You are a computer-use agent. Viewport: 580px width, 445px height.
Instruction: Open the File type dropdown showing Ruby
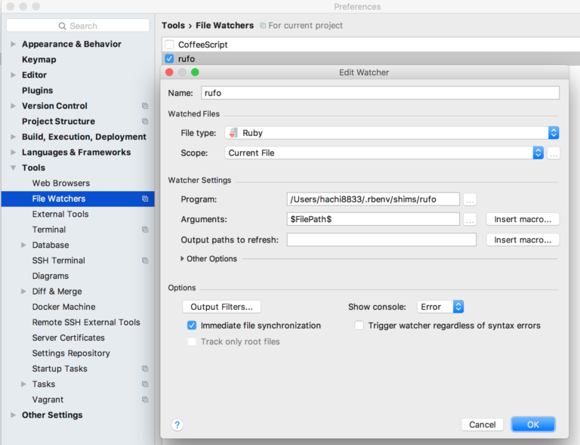(391, 133)
